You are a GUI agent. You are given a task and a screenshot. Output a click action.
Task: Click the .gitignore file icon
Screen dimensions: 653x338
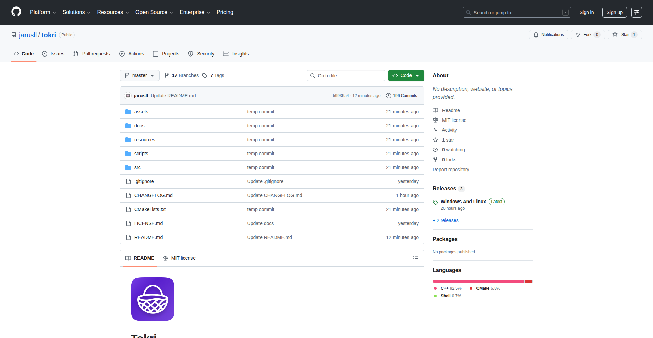click(x=128, y=181)
